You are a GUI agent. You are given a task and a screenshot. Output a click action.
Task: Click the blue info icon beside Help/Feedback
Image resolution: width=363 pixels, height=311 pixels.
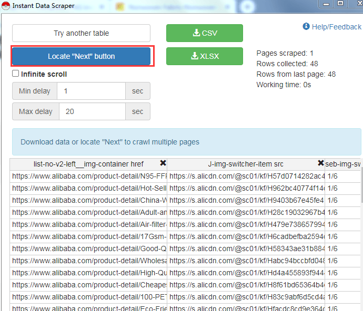[x=306, y=26]
